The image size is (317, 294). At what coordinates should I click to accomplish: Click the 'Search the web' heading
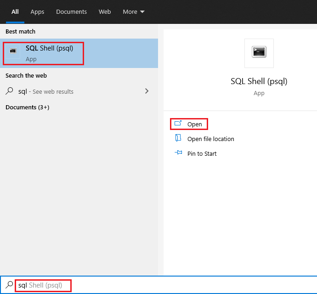pyautogui.click(x=26, y=76)
